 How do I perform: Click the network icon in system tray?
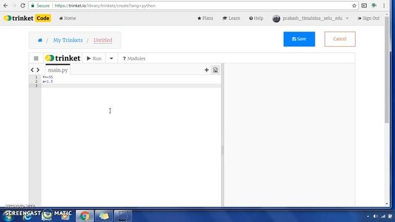tap(383, 216)
